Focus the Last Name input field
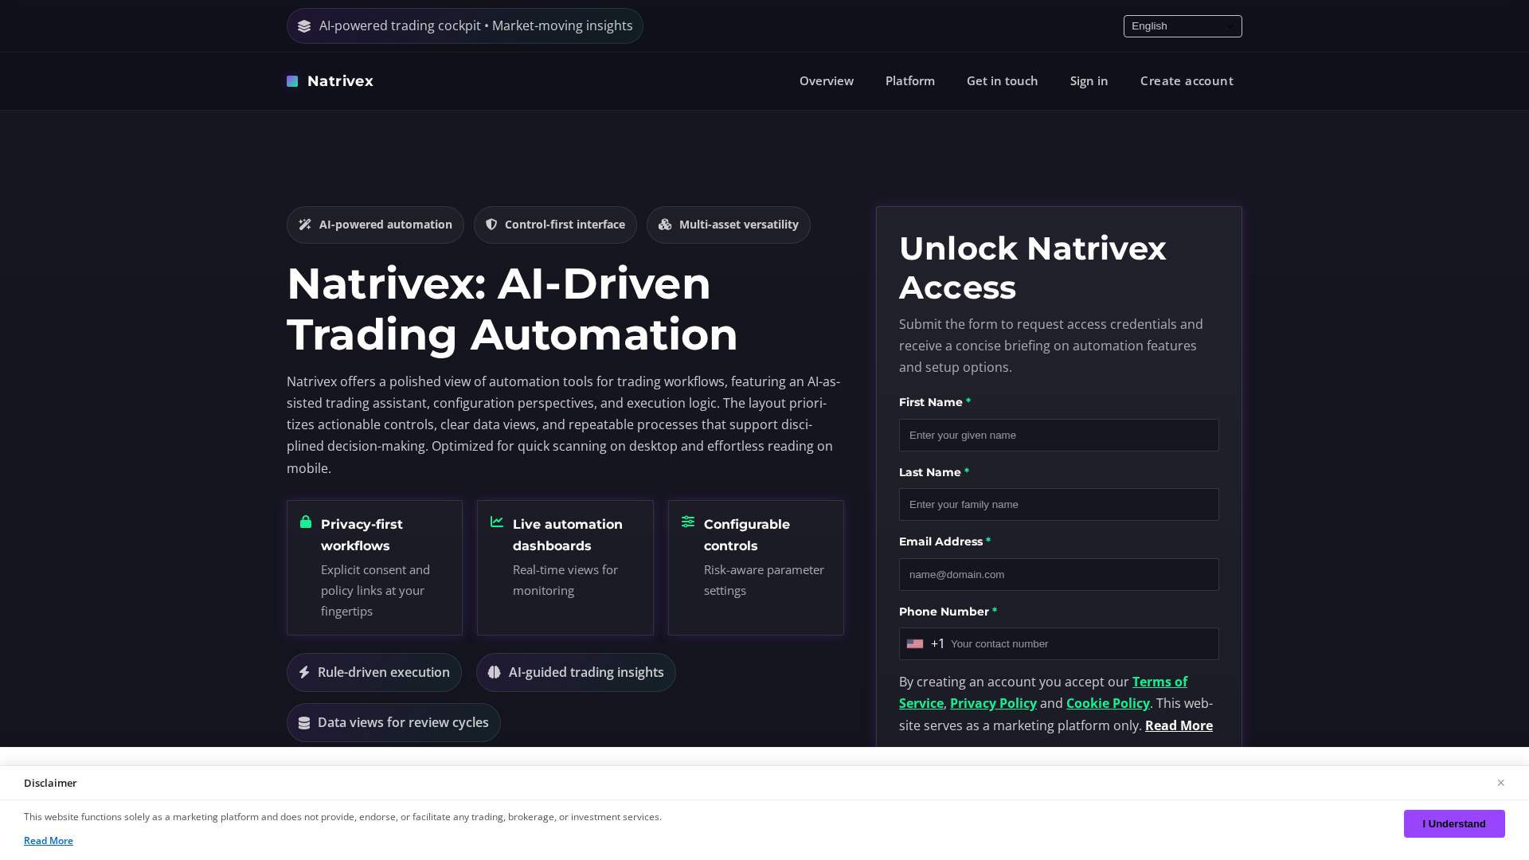 pos(1058,504)
